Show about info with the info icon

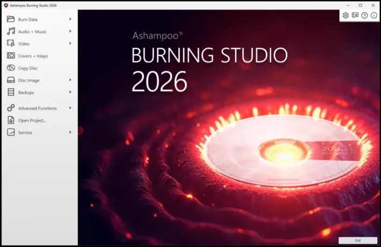[x=373, y=16]
